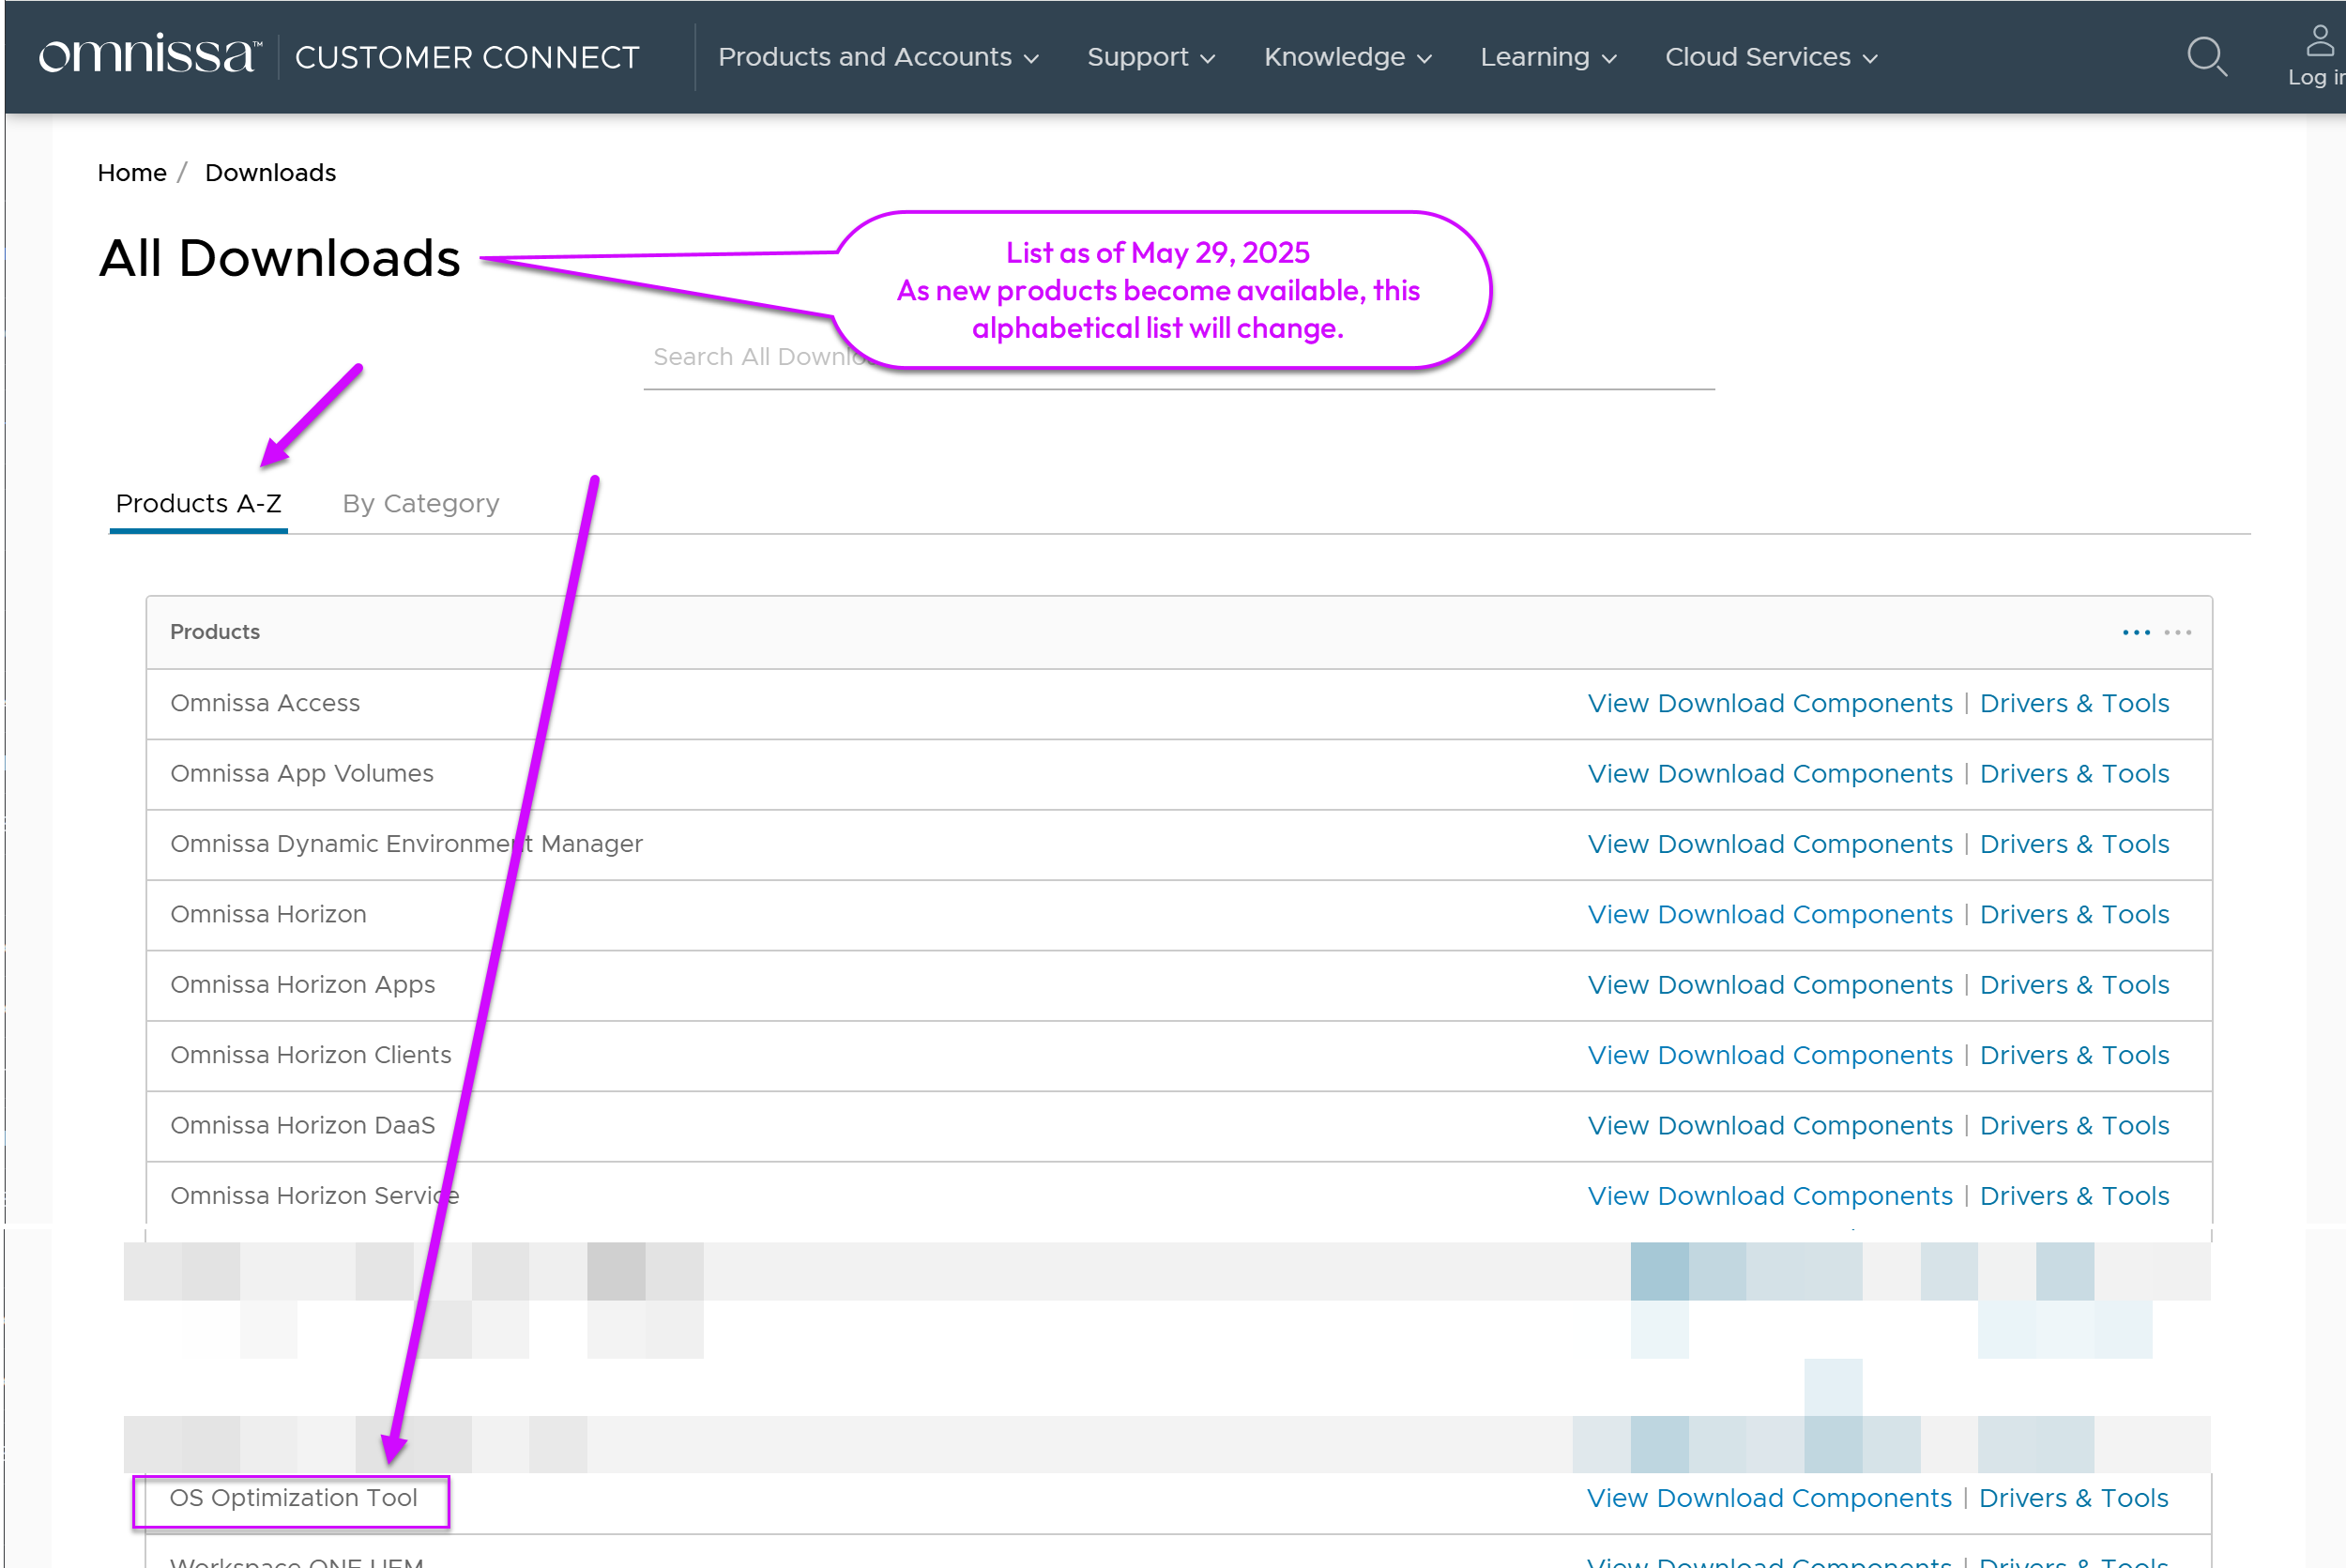This screenshot has height=1568, width=2346.
Task: Click the Omnissa Horizon Clients name
Action: coord(311,1055)
